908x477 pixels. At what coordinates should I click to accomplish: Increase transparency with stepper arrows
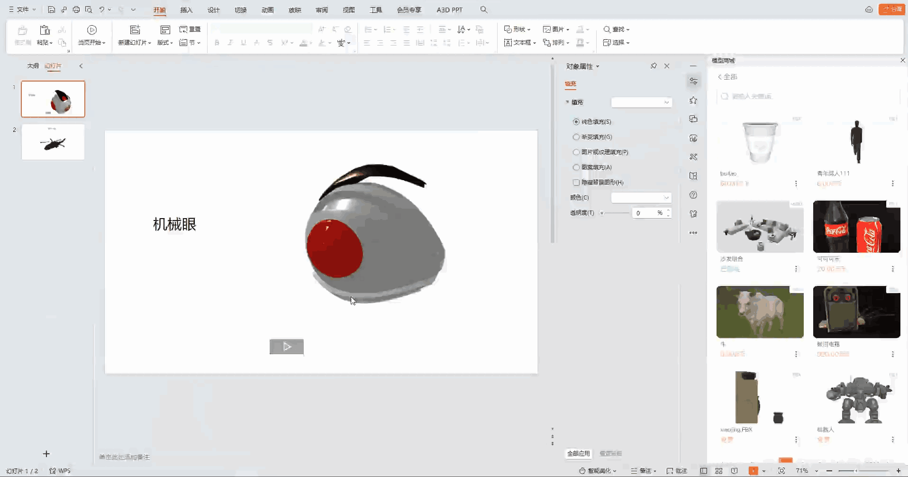668,211
